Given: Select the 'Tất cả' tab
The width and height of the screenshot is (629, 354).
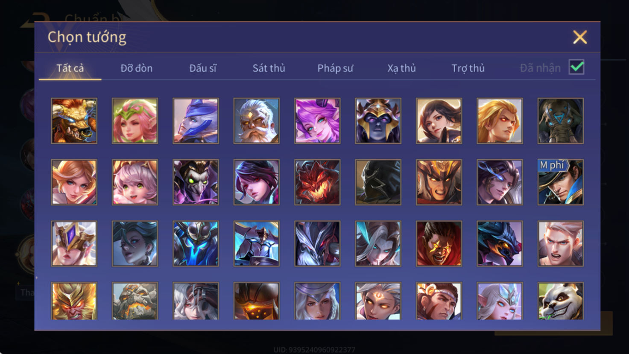Looking at the screenshot, I should (x=70, y=68).
